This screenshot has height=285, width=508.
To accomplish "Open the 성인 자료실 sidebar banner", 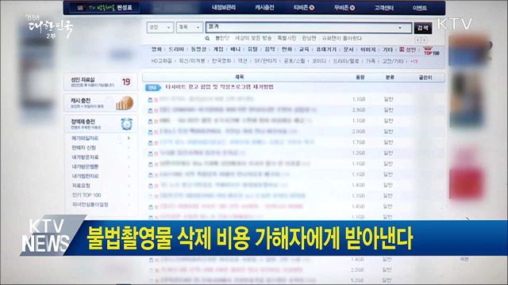I will click(x=101, y=82).
